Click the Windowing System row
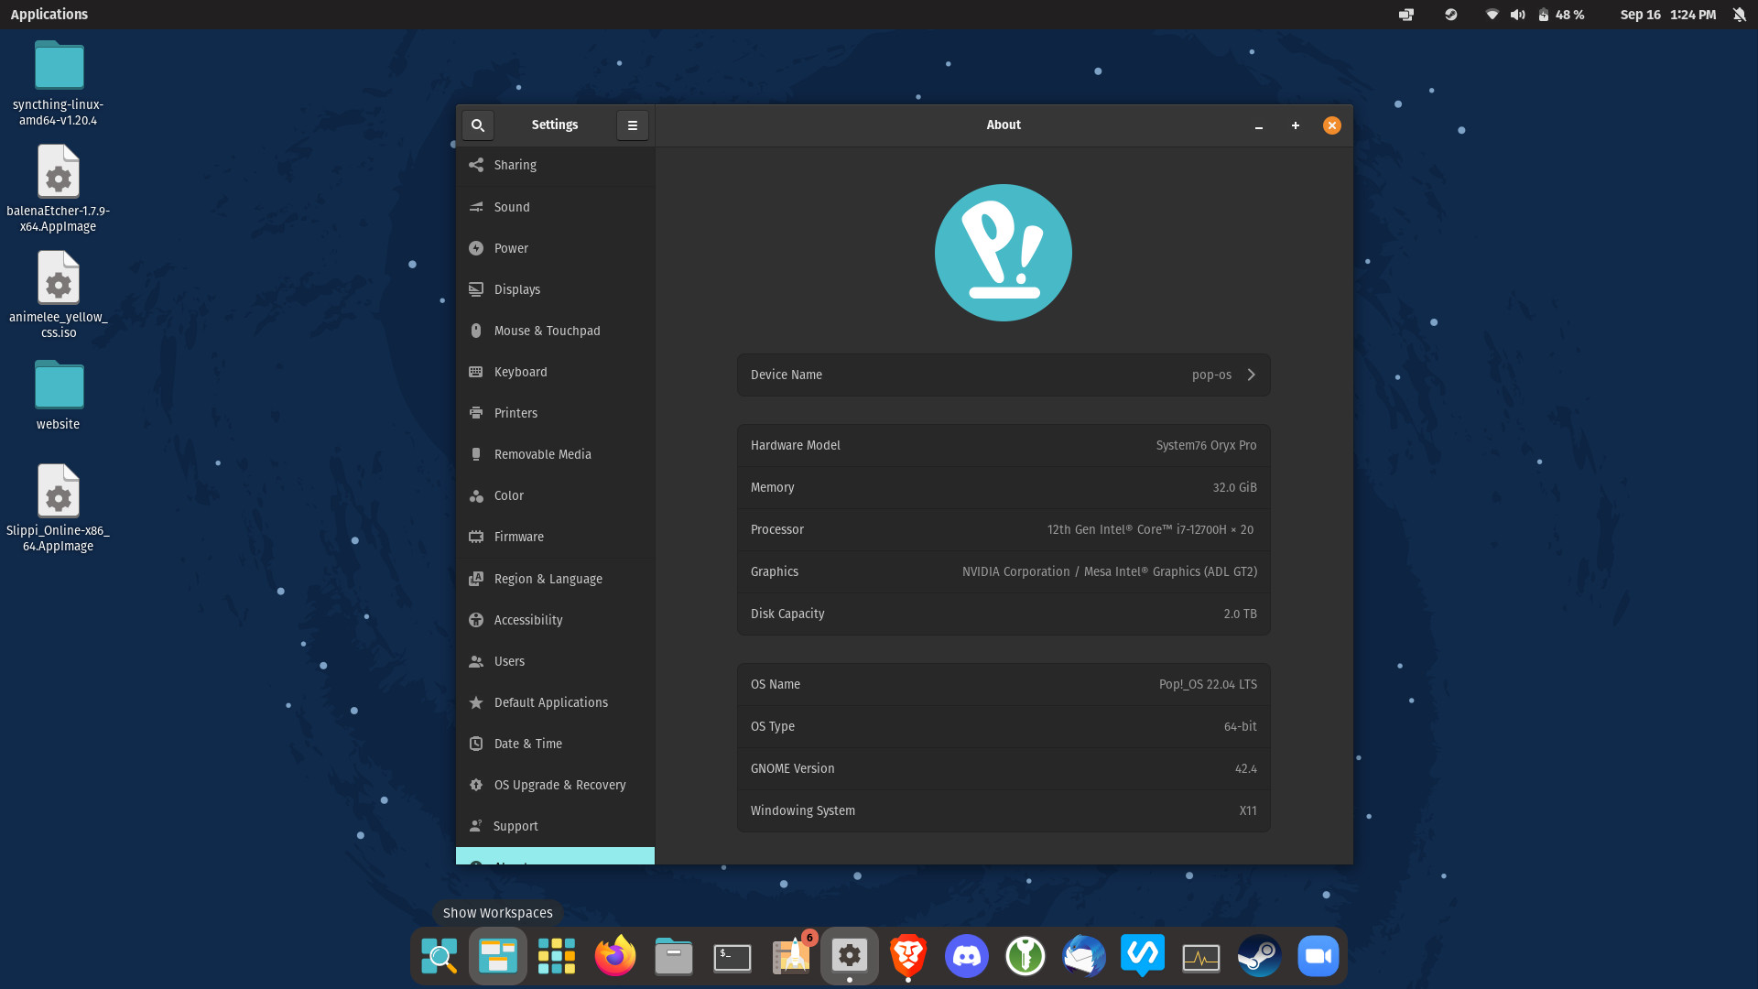This screenshot has height=989, width=1758. [x=1003, y=810]
